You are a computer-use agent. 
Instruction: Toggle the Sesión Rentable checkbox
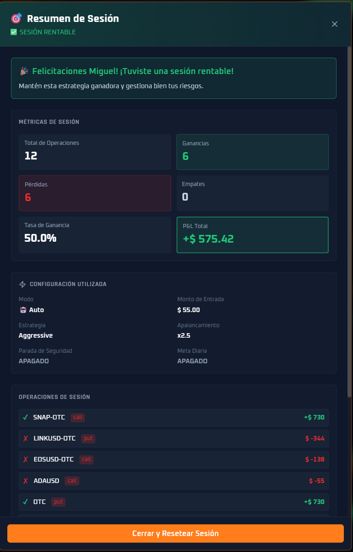pos(14,32)
